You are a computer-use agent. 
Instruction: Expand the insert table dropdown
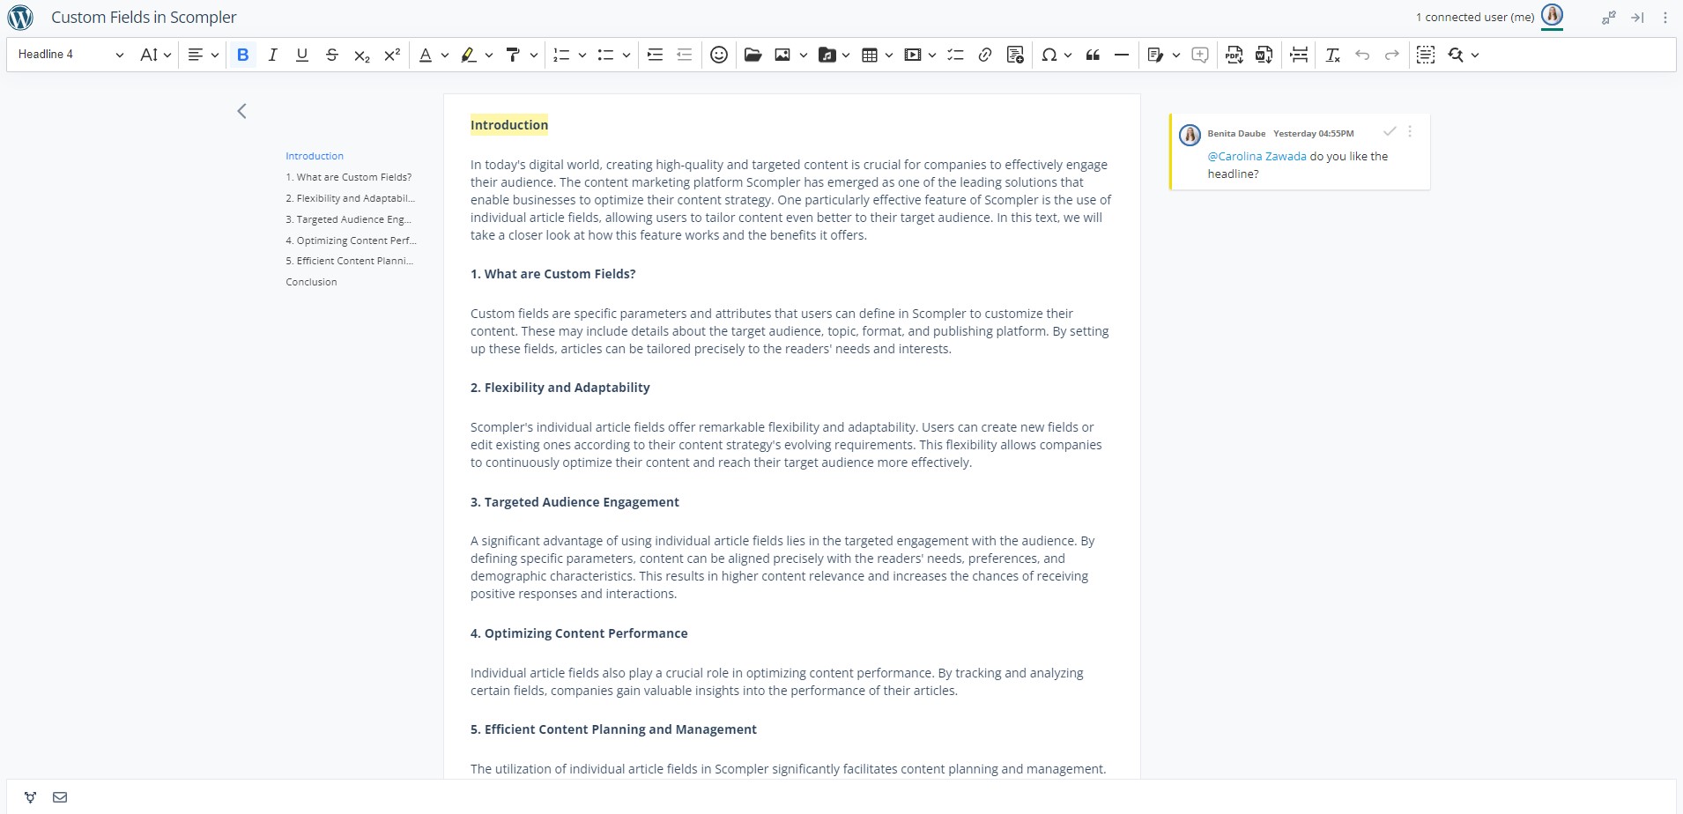tap(888, 55)
